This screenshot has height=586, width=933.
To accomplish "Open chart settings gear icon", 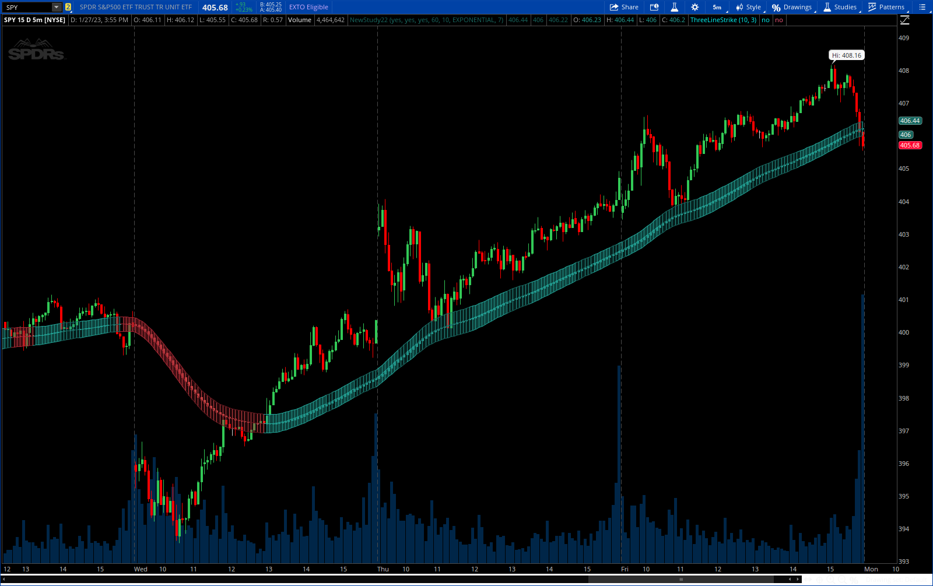I will (695, 7).
